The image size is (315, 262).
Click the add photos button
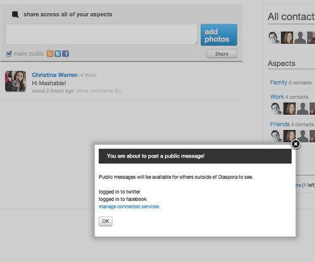coord(219,35)
